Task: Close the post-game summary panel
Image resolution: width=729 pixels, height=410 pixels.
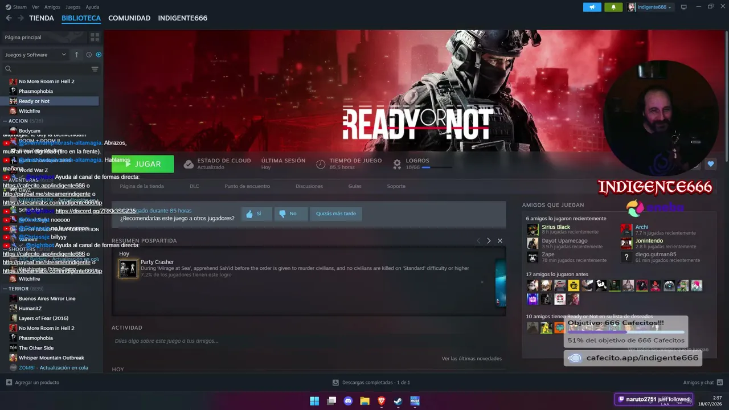Action: pos(500,241)
